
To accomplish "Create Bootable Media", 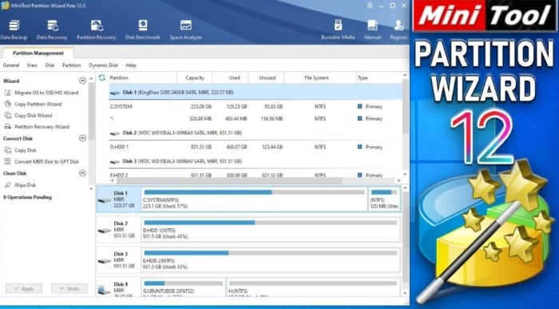I will (x=338, y=30).
